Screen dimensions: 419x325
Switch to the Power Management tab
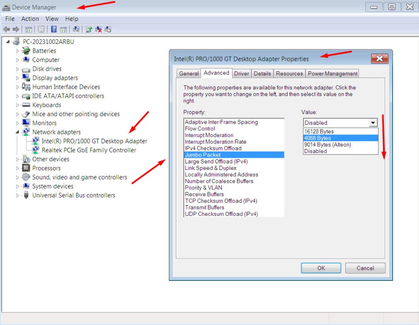click(332, 74)
